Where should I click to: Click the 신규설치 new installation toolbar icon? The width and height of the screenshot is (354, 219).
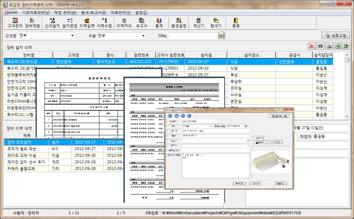click(53, 23)
